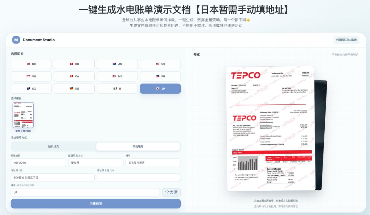370x215 pixels.
Task: Choose AU as the country
Action: 117,64
